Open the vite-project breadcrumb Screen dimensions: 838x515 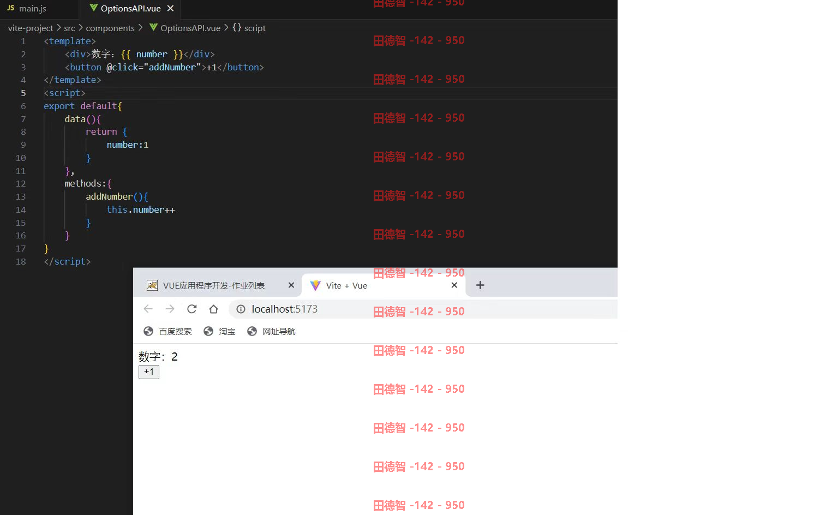[31, 28]
